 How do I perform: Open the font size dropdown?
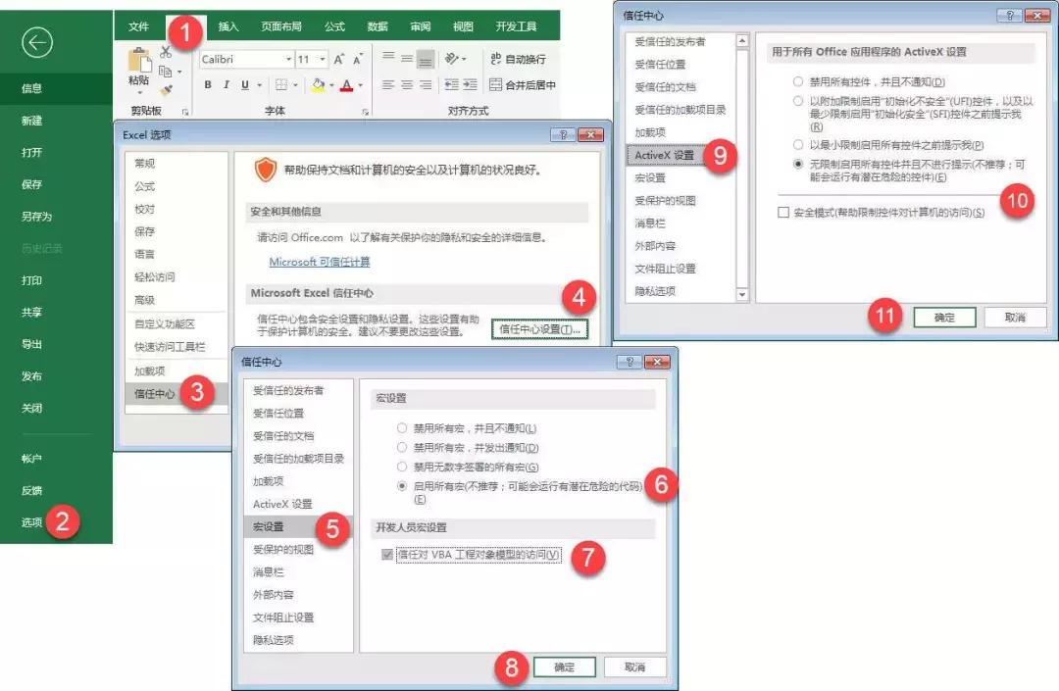point(322,59)
